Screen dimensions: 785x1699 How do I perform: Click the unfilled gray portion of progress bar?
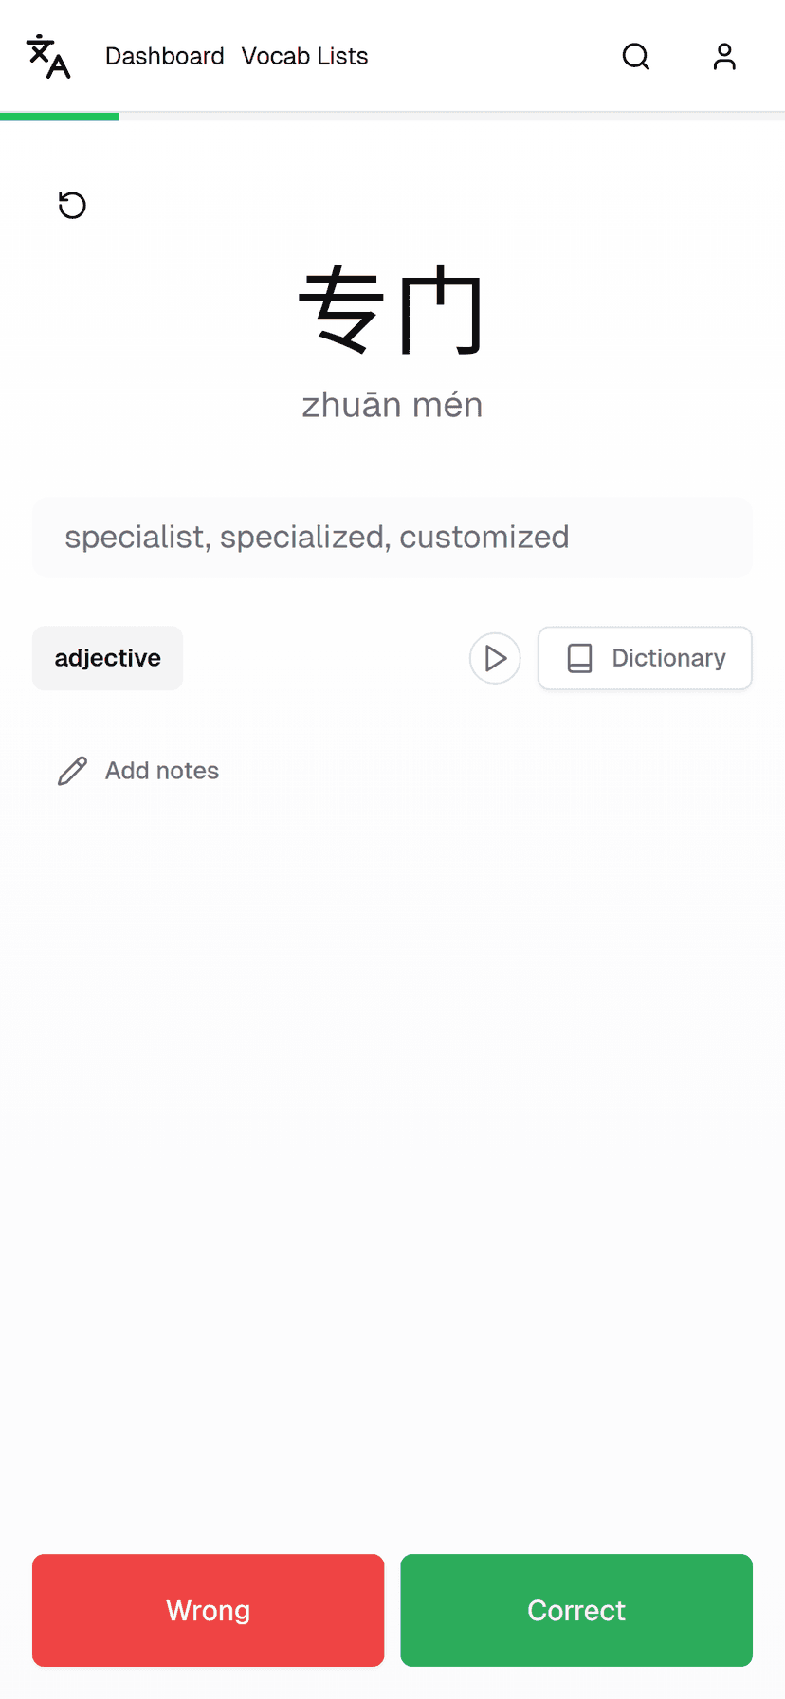(x=451, y=117)
